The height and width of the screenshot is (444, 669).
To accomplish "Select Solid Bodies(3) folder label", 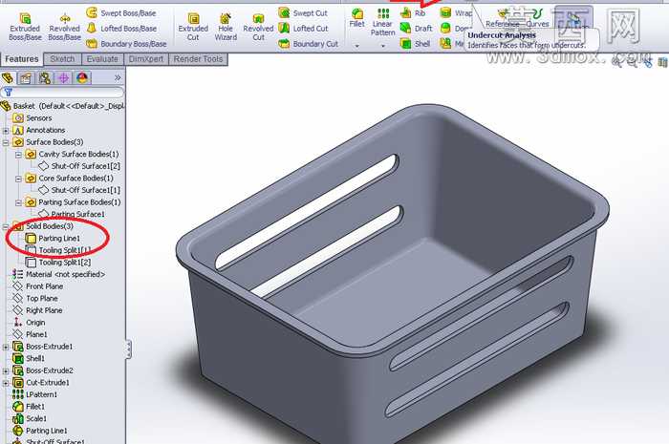I will 50,226.
